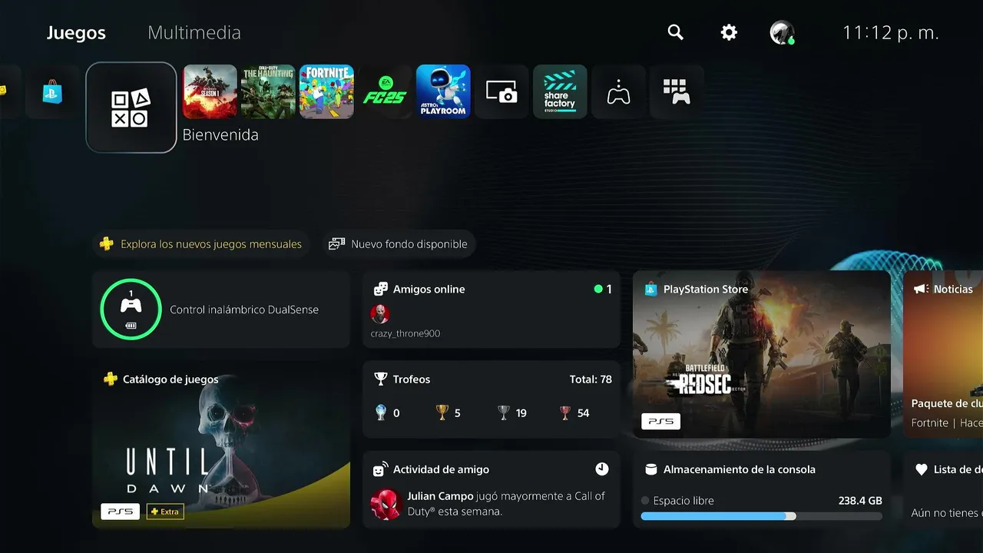Select the 238.4 GB free space value

coord(860,501)
